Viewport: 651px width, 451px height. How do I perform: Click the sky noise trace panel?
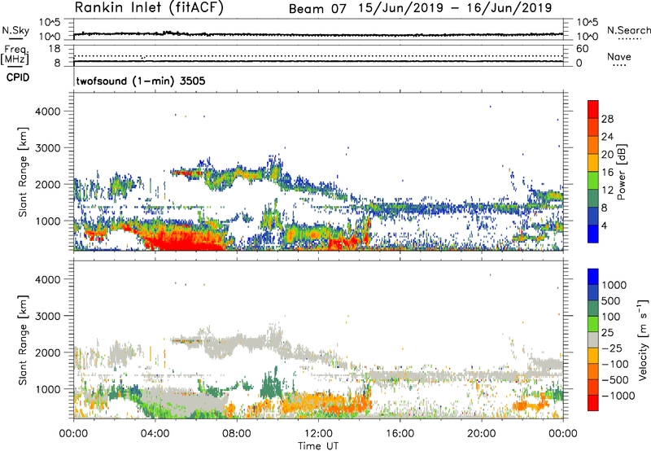click(x=318, y=30)
